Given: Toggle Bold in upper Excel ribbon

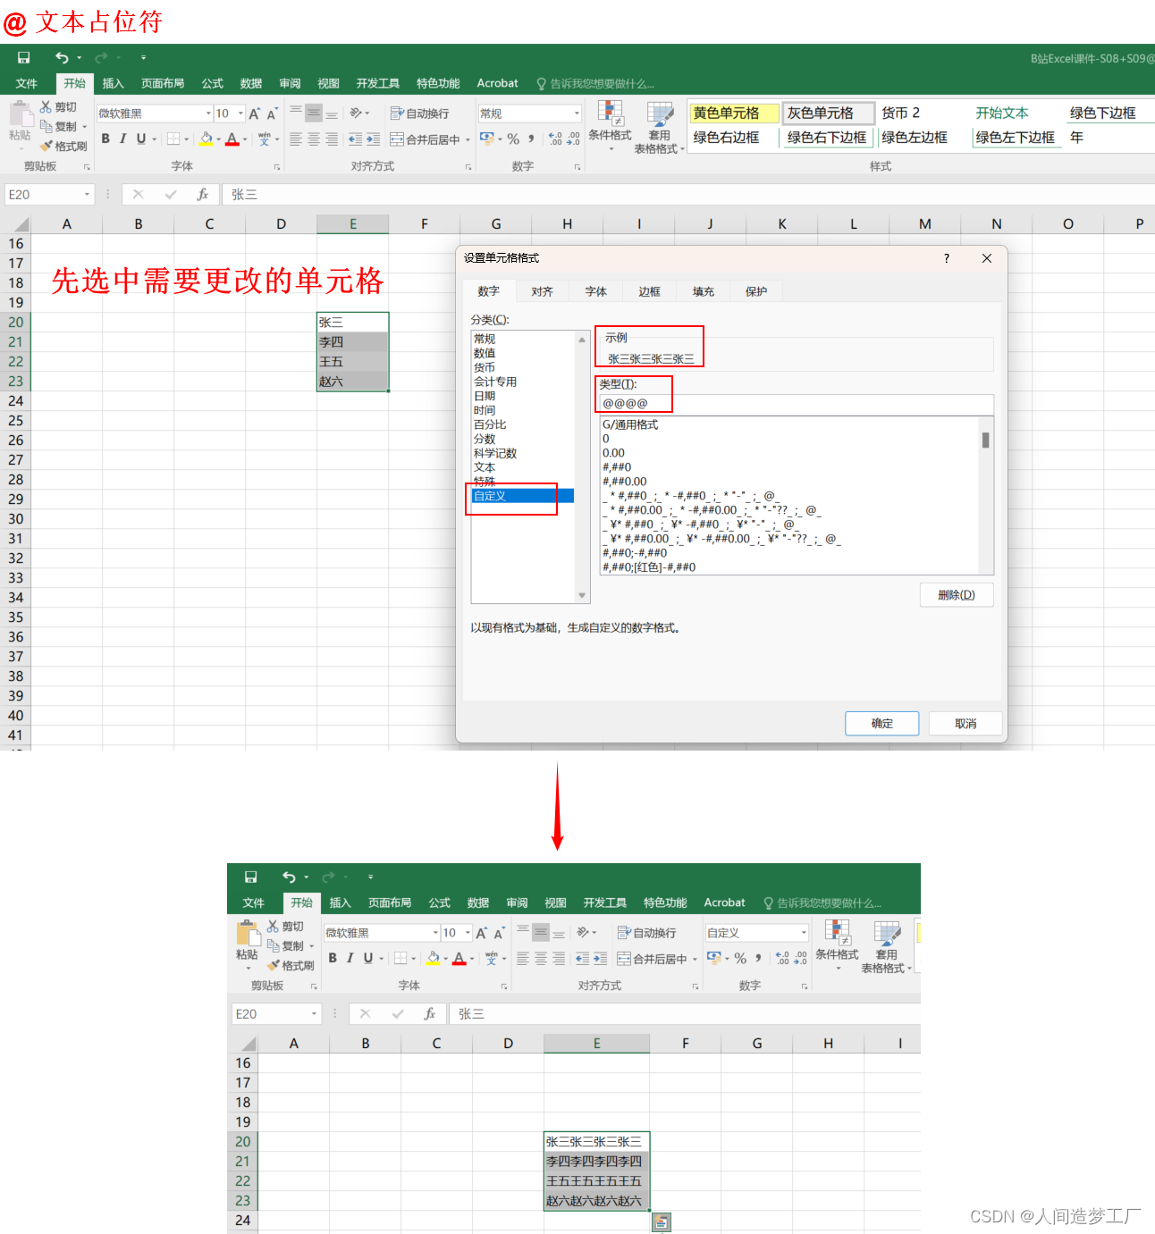Looking at the screenshot, I should [105, 139].
